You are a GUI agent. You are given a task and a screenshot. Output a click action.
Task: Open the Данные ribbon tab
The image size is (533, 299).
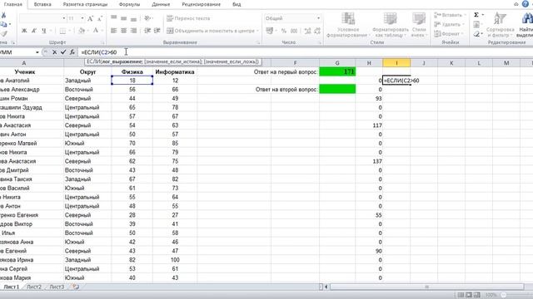(161, 4)
